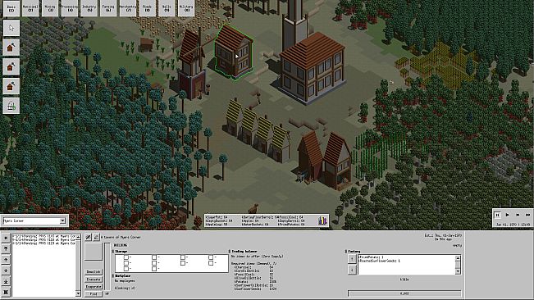This screenshot has height=300, width=534.
Task: Tick the second Storage checkbox in top row
Action: click(154, 257)
